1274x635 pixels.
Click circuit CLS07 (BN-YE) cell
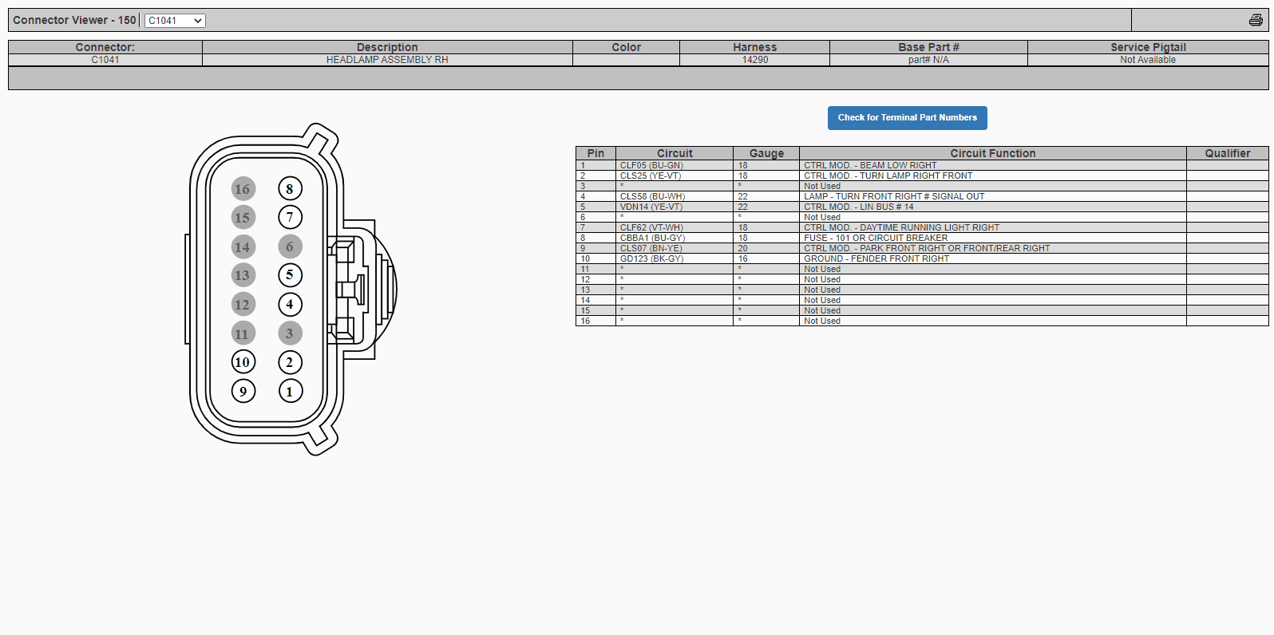point(675,248)
